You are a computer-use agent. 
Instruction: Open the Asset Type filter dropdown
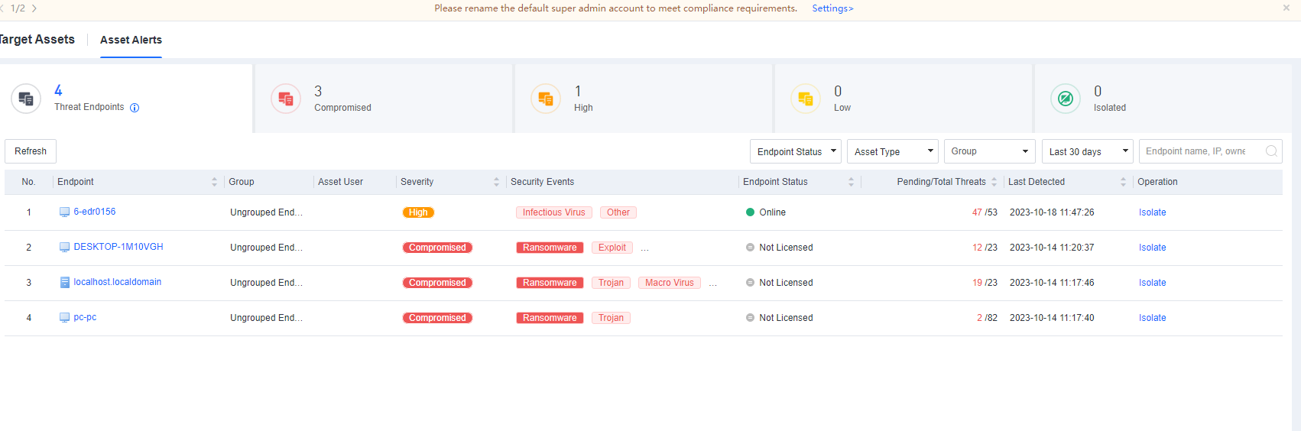click(x=892, y=151)
